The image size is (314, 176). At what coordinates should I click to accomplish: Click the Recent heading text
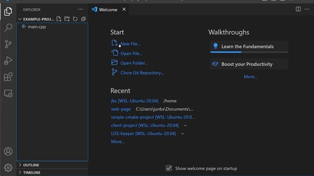[x=120, y=91]
